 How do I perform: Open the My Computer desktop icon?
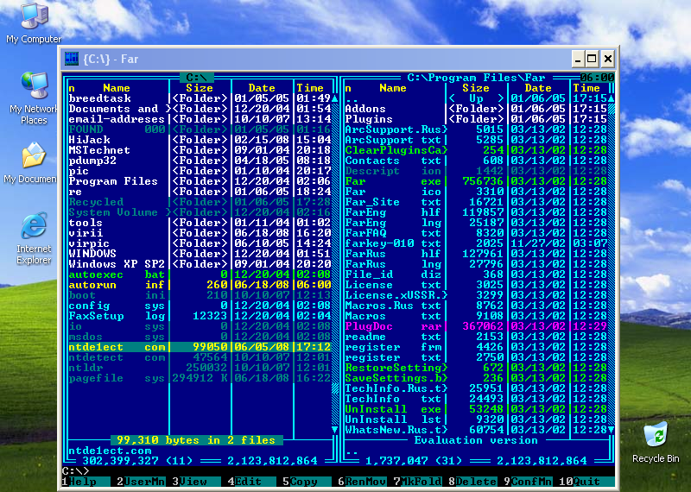(x=34, y=22)
